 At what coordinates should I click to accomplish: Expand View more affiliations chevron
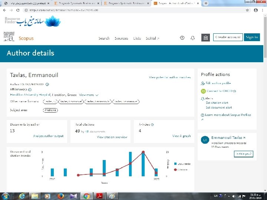point(97,95)
